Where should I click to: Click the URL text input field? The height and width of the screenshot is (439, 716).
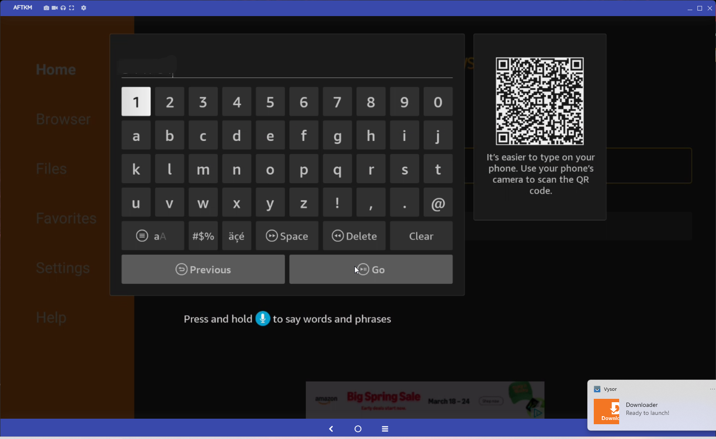coord(287,68)
